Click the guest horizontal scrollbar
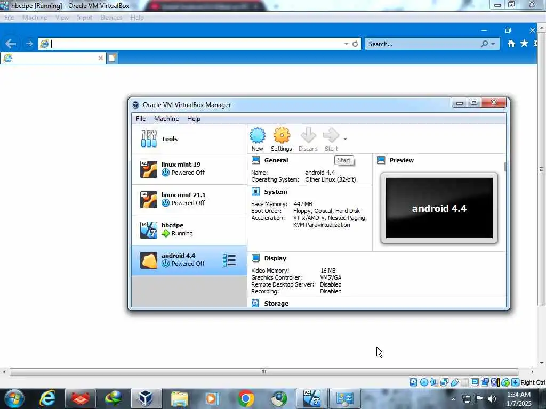 [263, 372]
